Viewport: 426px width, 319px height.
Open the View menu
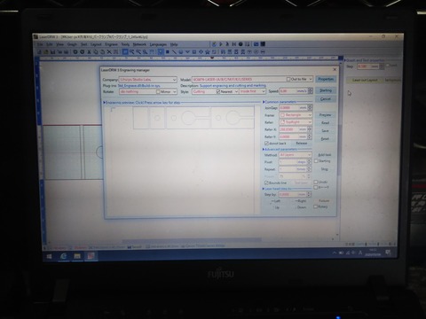pos(59,44)
